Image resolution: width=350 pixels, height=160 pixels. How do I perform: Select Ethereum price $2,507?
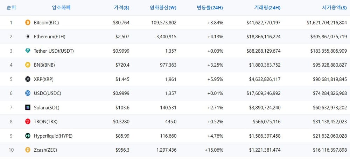click(x=122, y=37)
